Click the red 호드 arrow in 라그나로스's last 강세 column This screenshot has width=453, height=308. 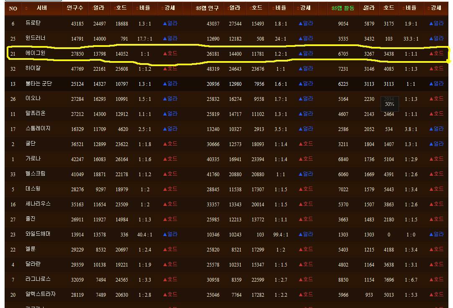[436, 279]
